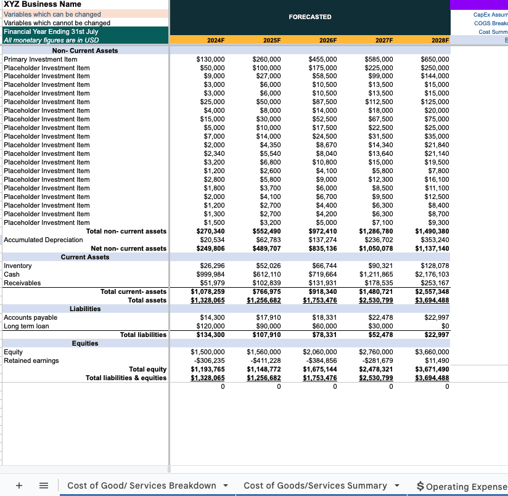Open Cost of Goods/Services Summary tab dropdown arrow

click(397, 486)
